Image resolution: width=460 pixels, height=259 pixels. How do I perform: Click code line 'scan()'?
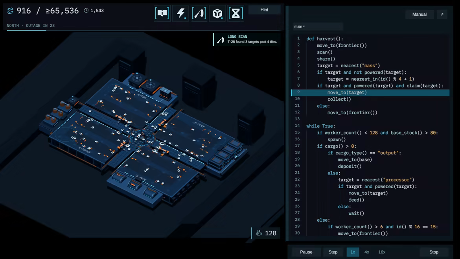[x=325, y=52]
